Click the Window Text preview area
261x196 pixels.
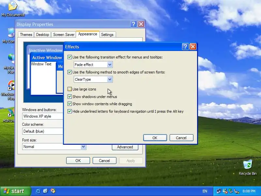click(x=43, y=78)
